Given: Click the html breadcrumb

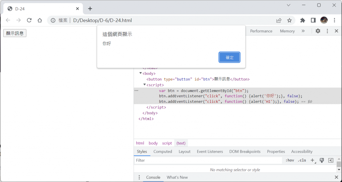Looking at the screenshot, I should coord(140,143).
